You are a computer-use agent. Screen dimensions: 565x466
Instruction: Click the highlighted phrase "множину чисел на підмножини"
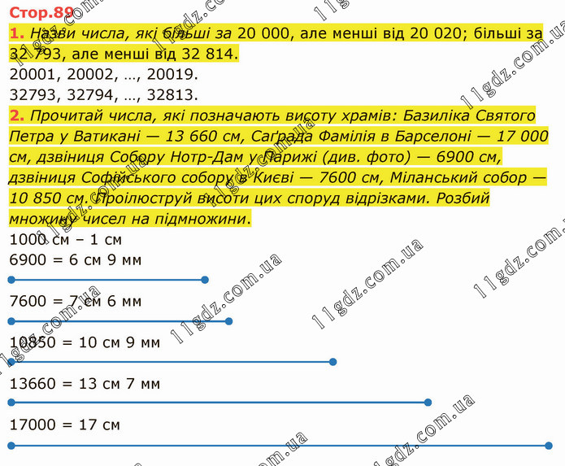(130, 220)
